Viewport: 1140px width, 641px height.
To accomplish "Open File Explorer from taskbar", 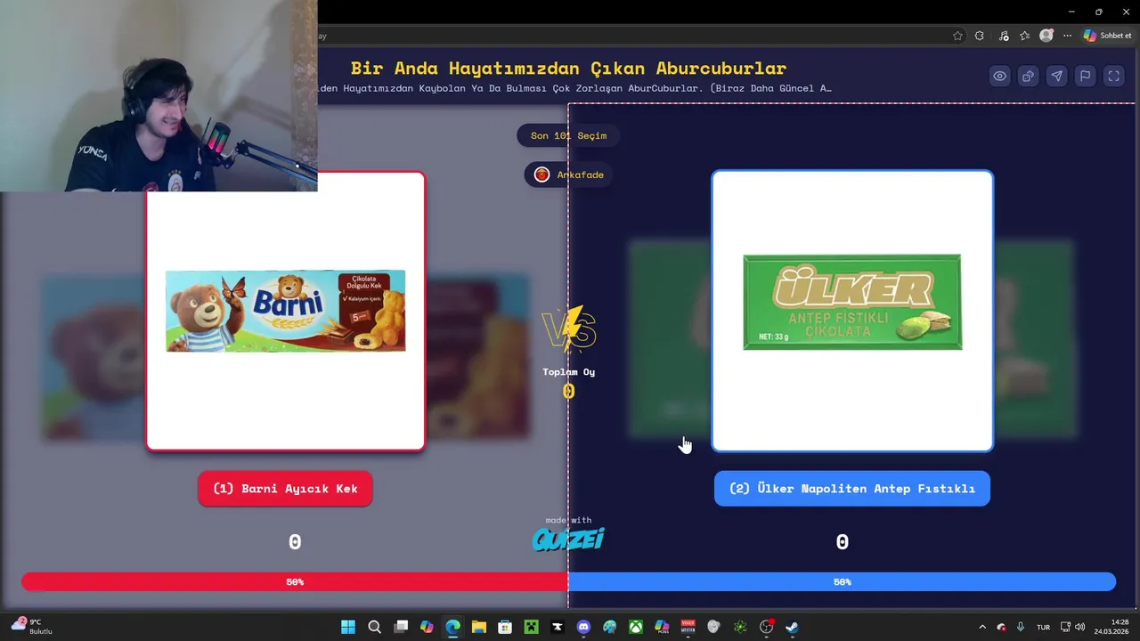I will click(478, 627).
